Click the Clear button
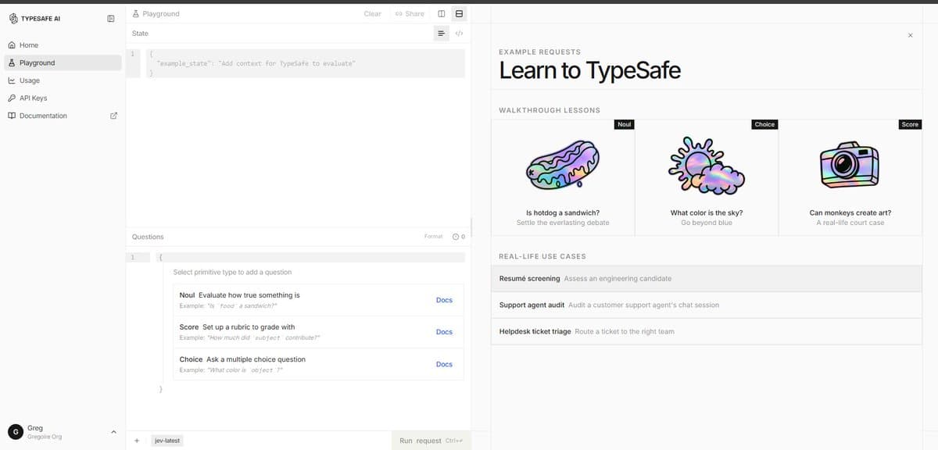The image size is (938, 450). [x=373, y=14]
